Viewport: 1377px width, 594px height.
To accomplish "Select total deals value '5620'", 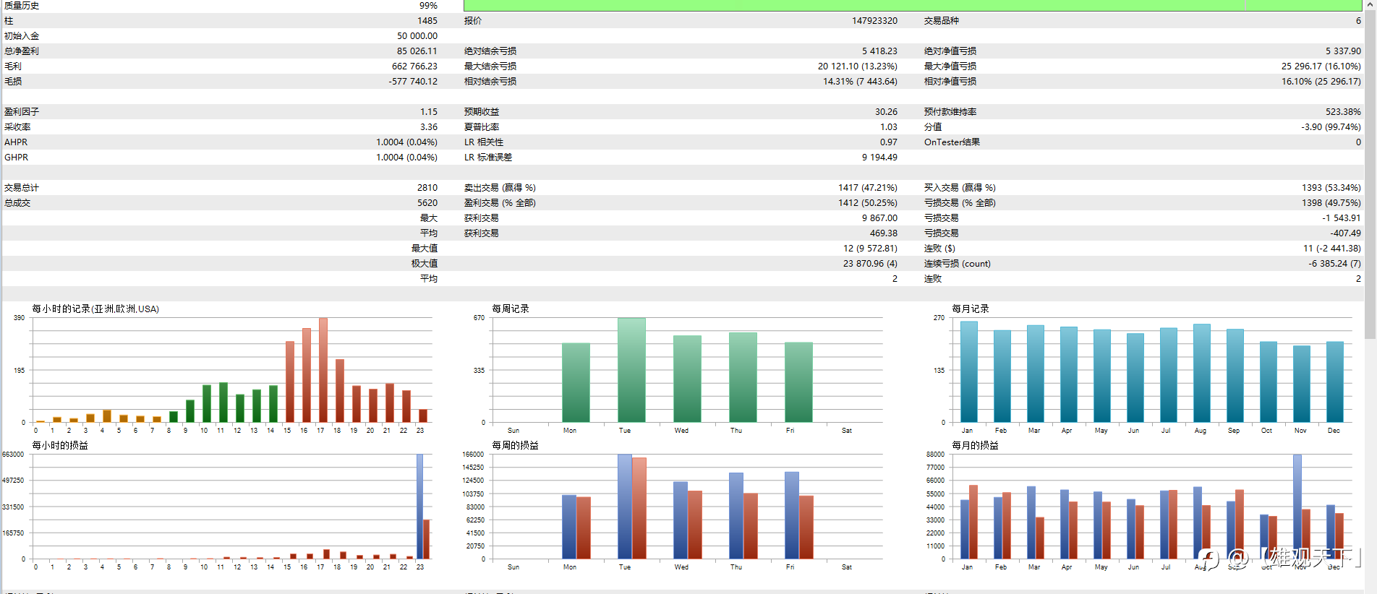I will tap(427, 202).
